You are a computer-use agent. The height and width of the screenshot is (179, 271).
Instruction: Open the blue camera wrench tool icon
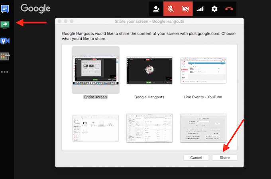[5, 41]
